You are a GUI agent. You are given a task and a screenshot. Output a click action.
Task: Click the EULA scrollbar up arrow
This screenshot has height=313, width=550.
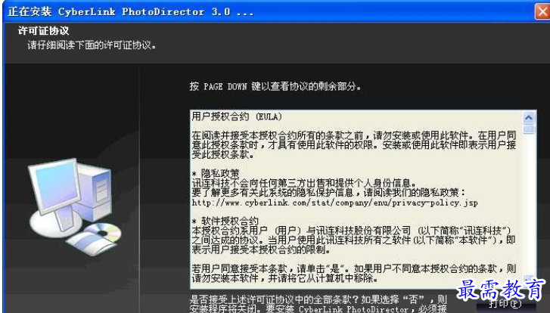[529, 118]
